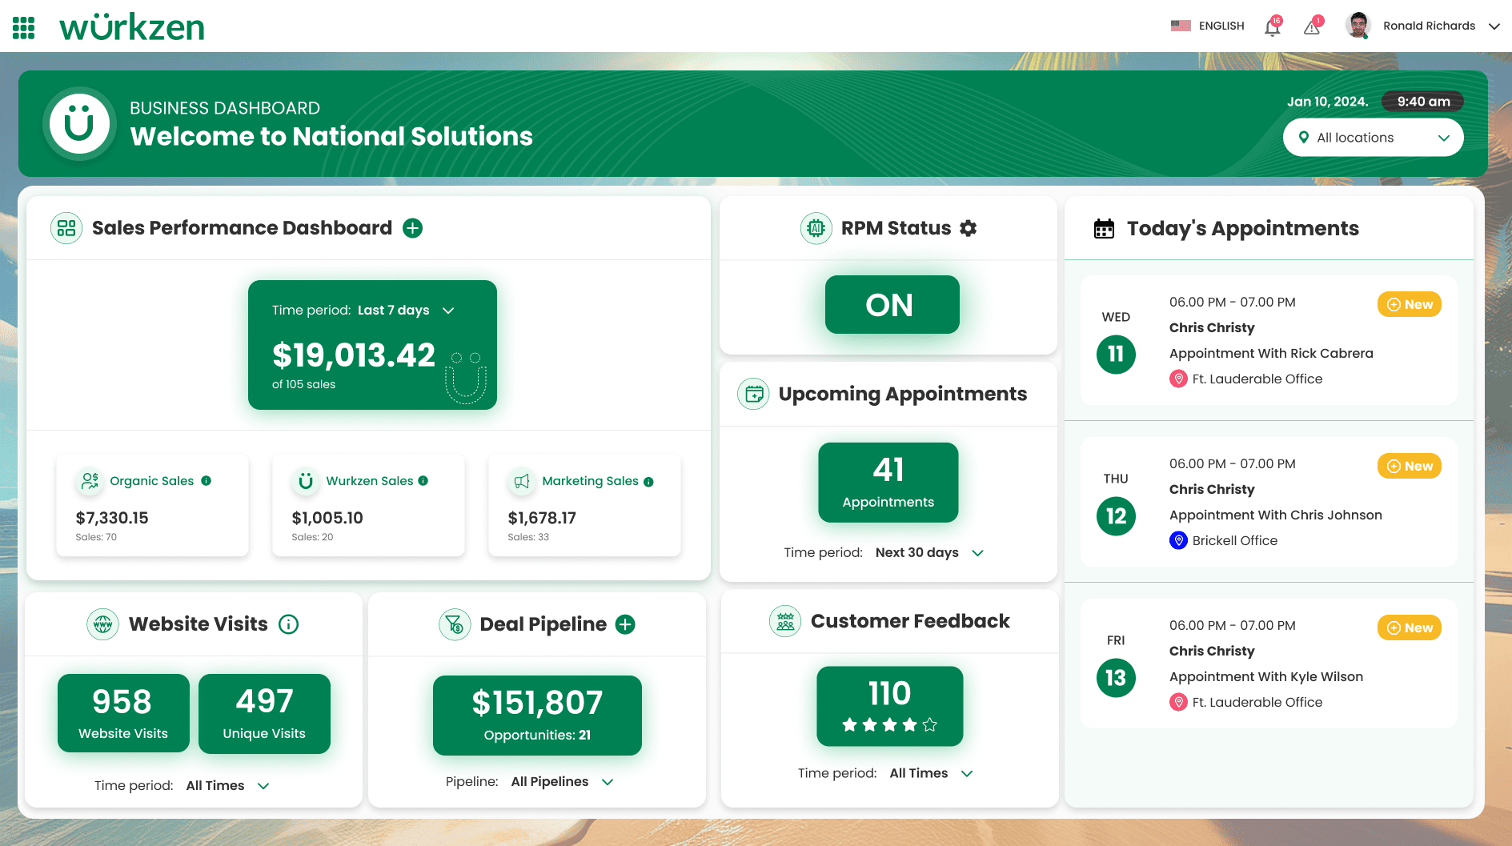Click the Wurkzen Sales smiley icon
1512x846 pixels.
point(306,481)
